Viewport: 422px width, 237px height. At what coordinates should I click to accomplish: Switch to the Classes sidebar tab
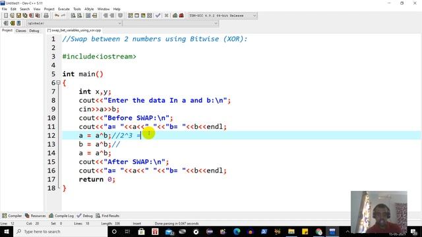pos(20,31)
